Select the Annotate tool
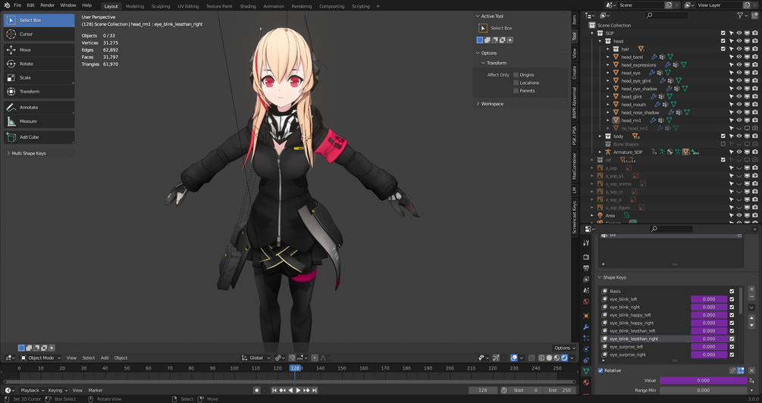 point(39,108)
